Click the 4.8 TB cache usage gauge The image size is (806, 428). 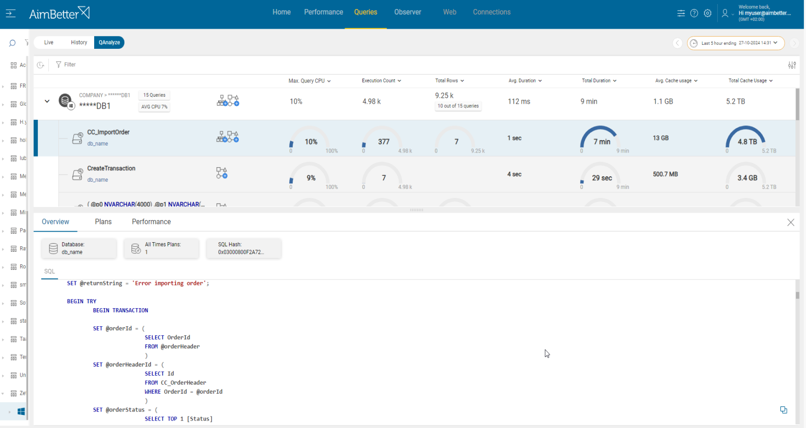click(x=747, y=139)
